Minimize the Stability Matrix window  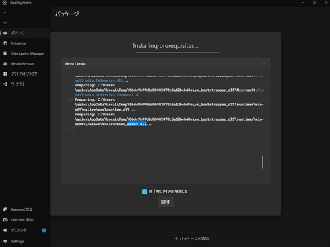[x=303, y=3]
